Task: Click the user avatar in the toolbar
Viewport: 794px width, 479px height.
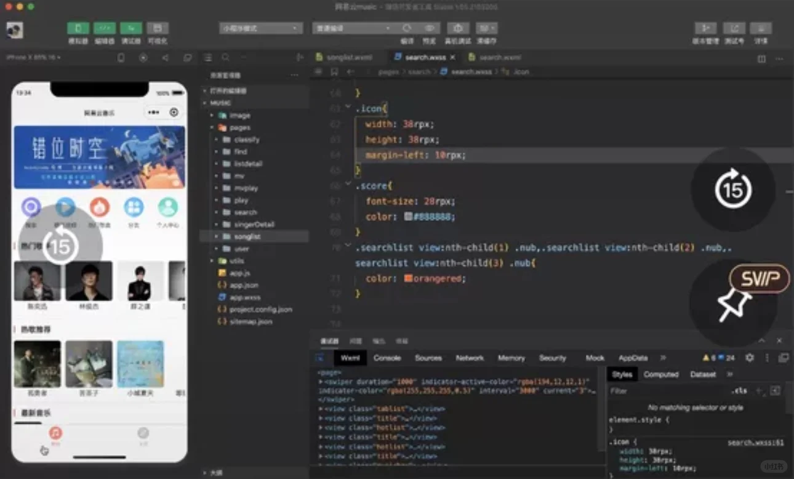Action: click(x=15, y=30)
